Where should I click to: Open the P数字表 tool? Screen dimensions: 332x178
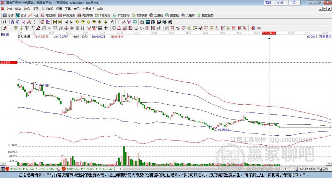pos(85,16)
